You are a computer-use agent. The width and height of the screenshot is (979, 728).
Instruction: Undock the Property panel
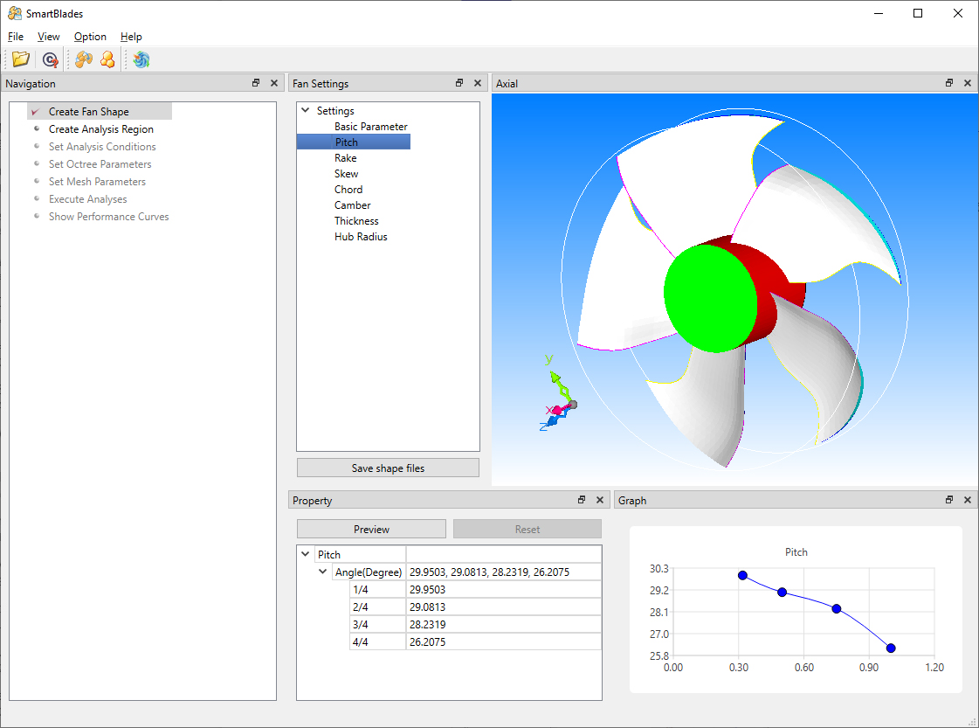tap(582, 500)
